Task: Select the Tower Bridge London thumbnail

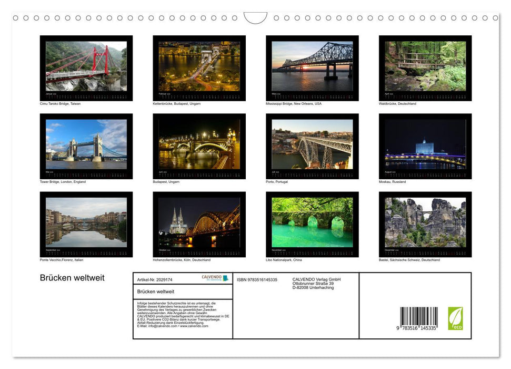Action: (x=86, y=145)
